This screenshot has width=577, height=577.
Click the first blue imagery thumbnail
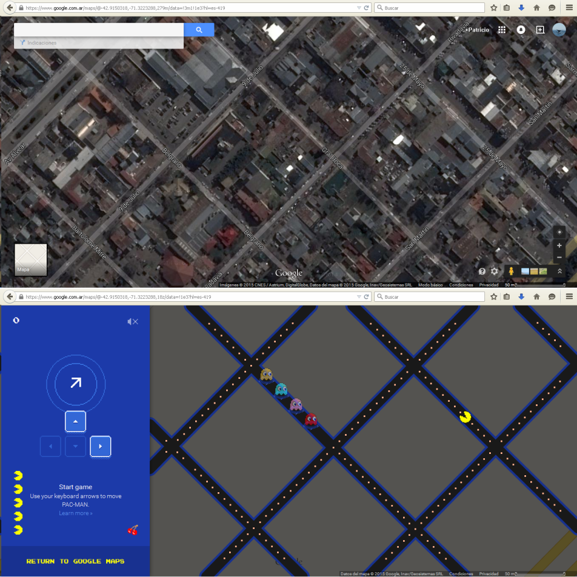(525, 271)
